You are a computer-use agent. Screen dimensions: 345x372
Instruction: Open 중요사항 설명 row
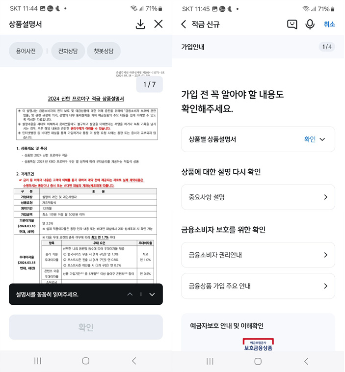click(258, 197)
